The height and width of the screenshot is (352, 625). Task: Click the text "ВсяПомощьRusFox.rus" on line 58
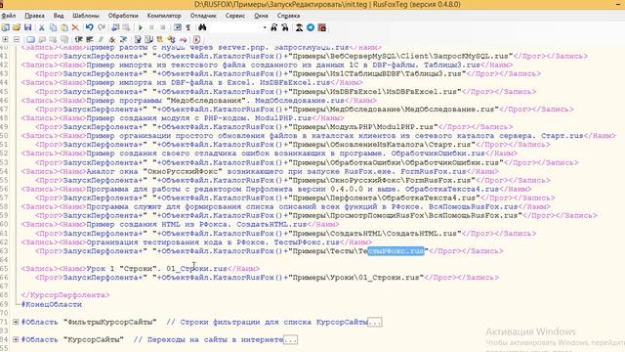[x=473, y=206]
